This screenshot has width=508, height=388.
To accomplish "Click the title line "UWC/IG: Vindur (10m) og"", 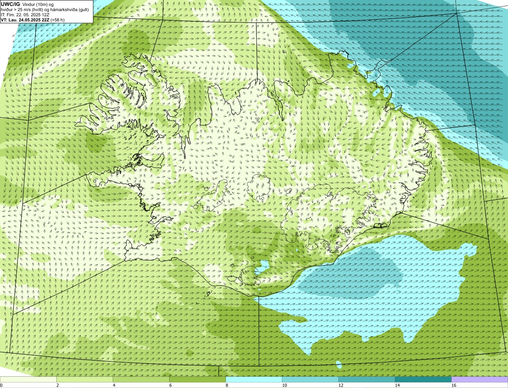I will [x=27, y=4].
